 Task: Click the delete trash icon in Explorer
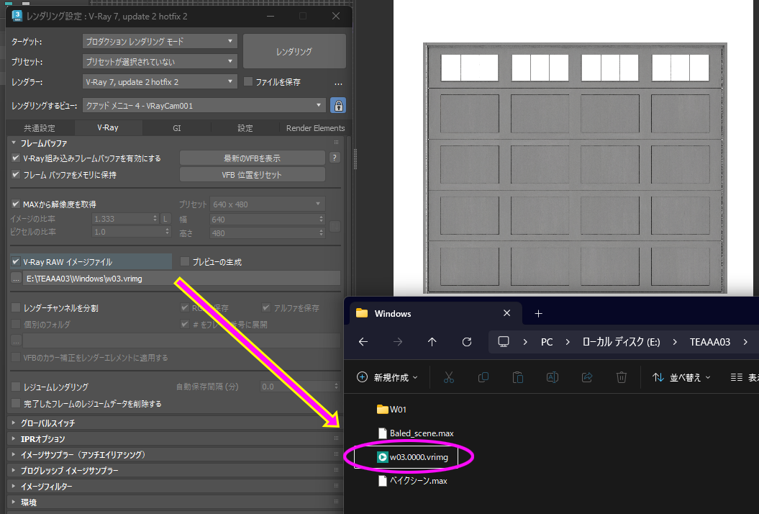(622, 377)
